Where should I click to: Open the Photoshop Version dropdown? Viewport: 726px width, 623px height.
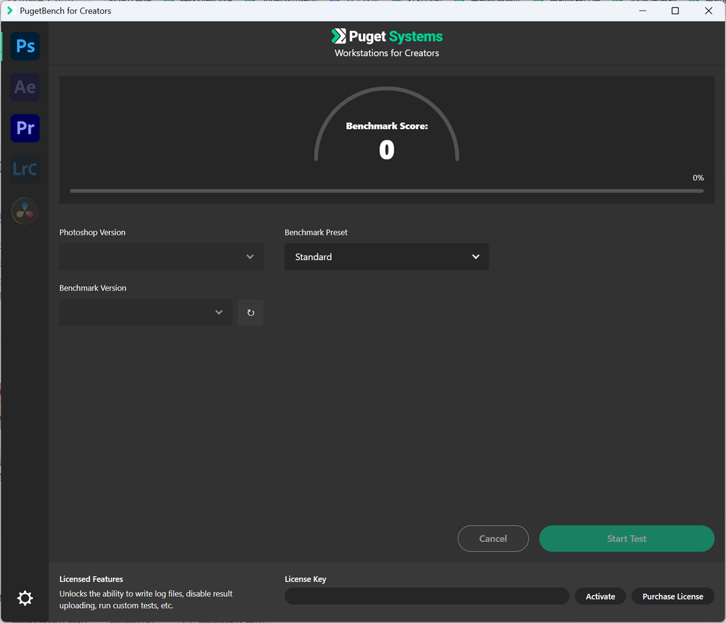tap(161, 257)
